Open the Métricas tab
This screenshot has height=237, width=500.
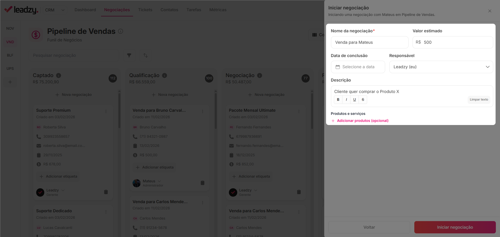[218, 10]
